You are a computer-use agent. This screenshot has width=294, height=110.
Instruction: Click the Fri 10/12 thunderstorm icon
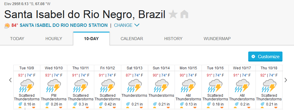[x=108, y=86]
